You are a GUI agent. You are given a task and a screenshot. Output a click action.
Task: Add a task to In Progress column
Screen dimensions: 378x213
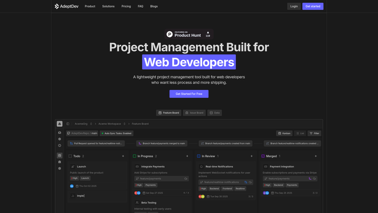[187, 156]
